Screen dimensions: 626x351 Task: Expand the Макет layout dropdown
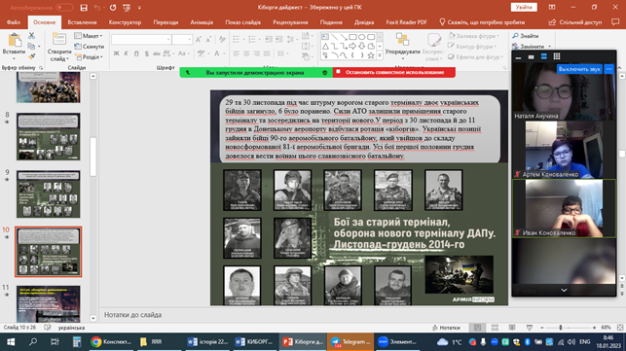tap(89, 36)
